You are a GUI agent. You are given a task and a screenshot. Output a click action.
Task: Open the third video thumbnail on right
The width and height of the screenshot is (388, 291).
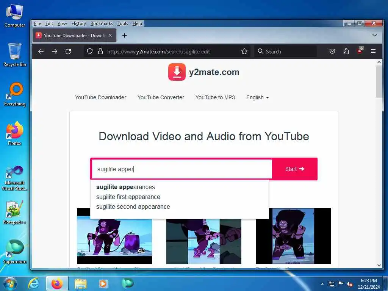[293, 236]
